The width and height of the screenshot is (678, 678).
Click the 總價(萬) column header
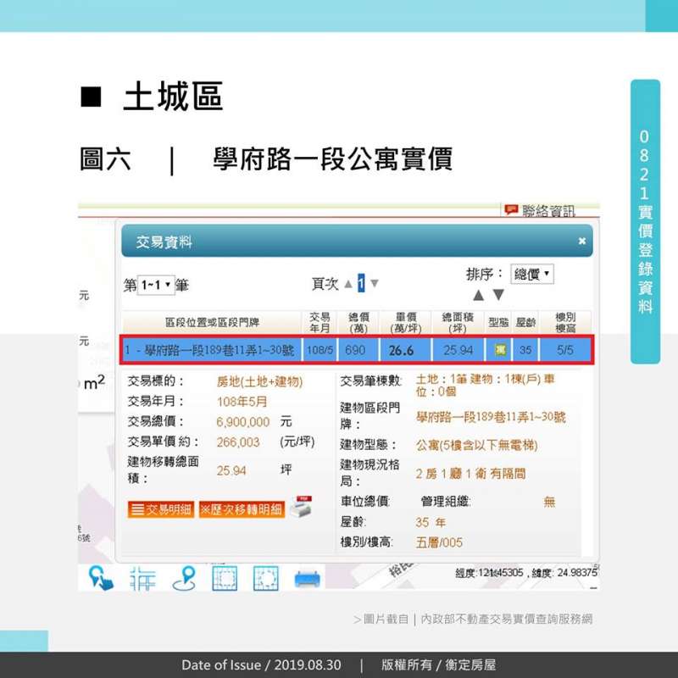point(358,322)
